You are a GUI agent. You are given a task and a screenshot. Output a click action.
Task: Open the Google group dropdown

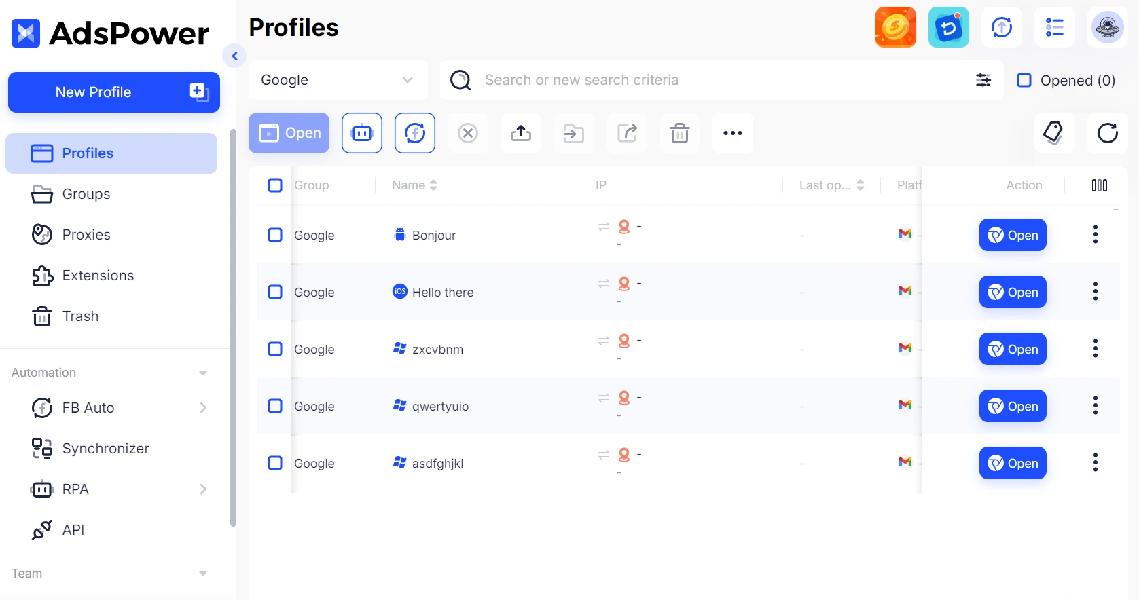pos(338,80)
